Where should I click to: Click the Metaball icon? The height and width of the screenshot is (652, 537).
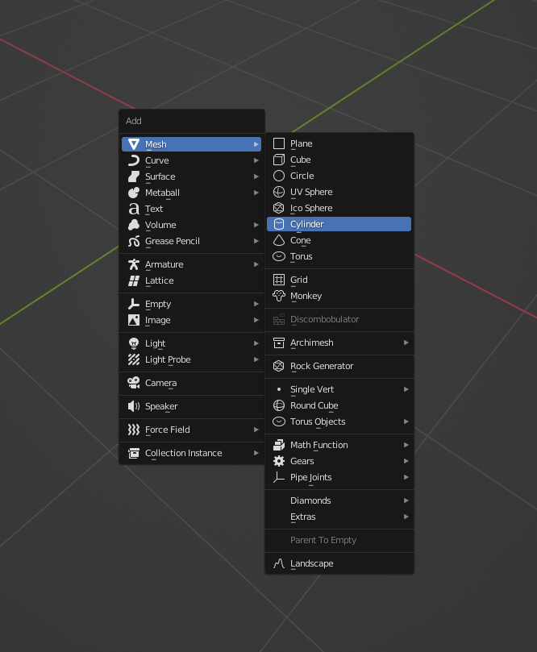click(134, 193)
